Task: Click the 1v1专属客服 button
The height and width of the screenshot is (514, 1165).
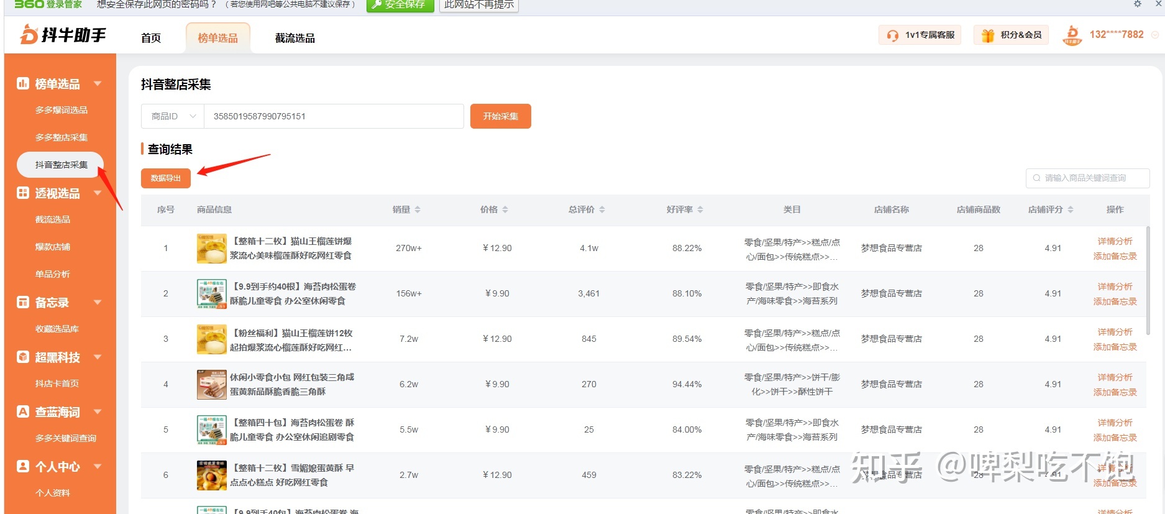Action: tap(920, 35)
